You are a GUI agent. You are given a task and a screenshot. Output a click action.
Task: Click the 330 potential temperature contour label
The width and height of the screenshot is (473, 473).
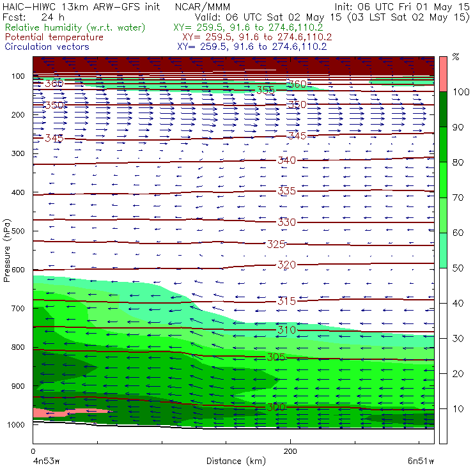click(286, 222)
